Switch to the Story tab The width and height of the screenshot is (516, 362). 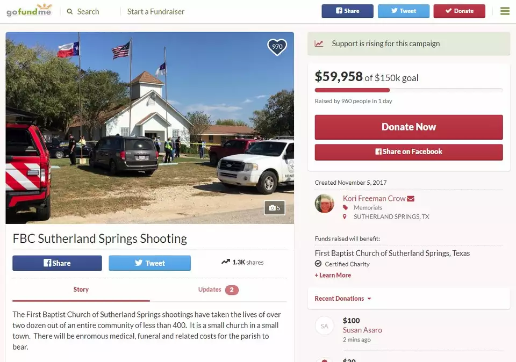click(81, 289)
